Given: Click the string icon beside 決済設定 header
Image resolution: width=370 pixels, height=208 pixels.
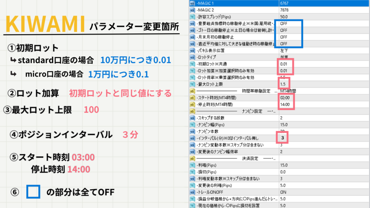Looking at the screenshot, I should click(x=192, y=159).
